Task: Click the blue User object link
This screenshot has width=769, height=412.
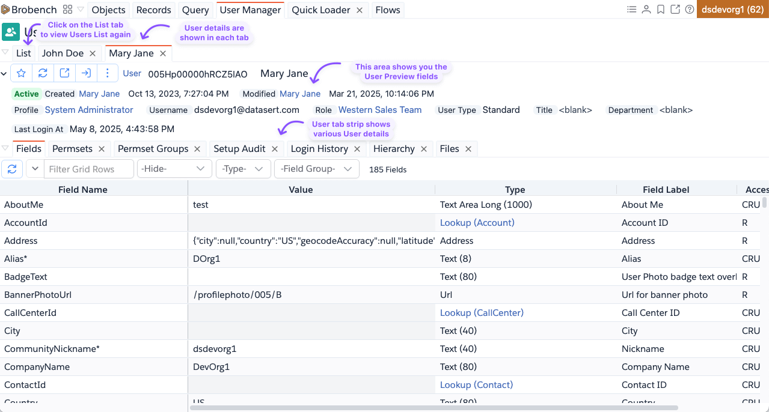Action: [132, 73]
